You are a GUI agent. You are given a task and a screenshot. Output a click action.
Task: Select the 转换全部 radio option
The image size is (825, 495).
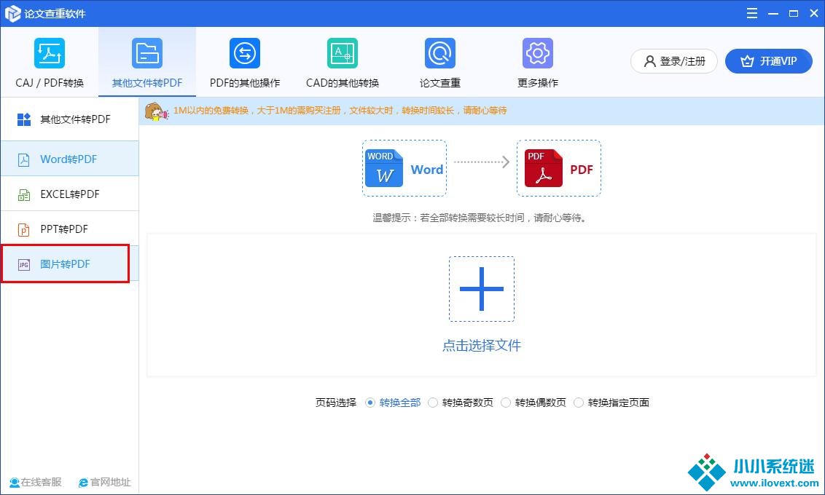tap(370, 403)
